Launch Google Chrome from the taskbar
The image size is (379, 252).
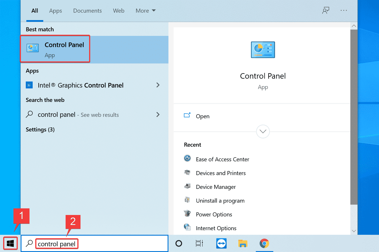264,244
